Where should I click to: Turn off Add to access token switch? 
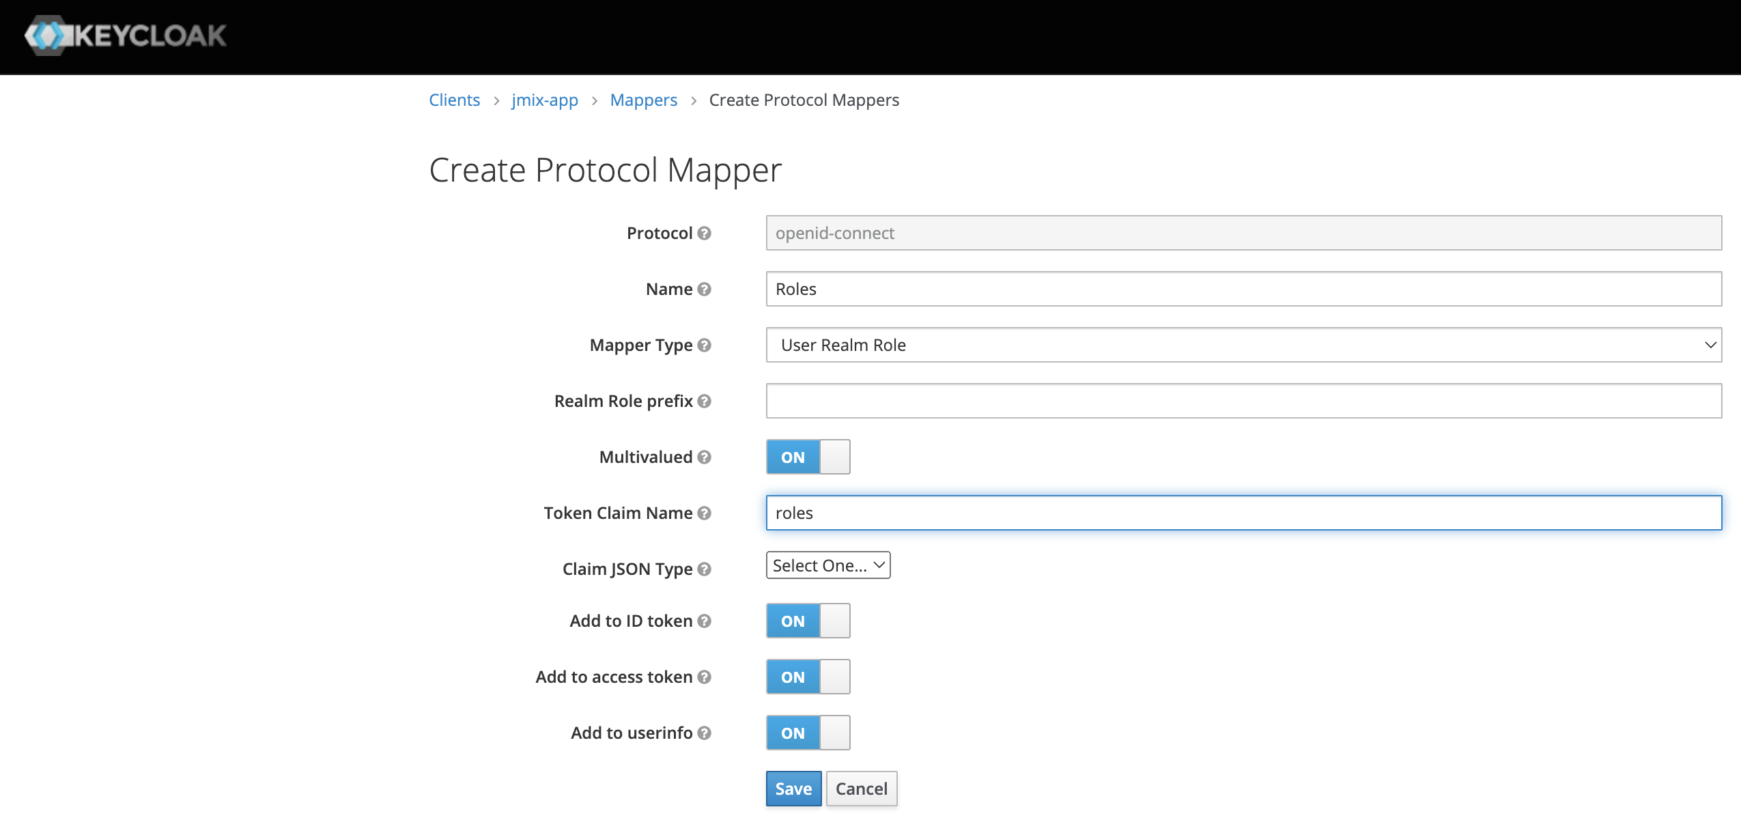(808, 677)
